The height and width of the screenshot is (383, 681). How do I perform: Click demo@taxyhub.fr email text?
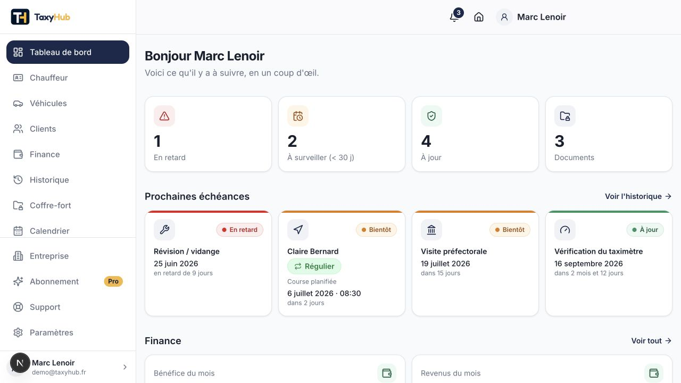pos(59,372)
